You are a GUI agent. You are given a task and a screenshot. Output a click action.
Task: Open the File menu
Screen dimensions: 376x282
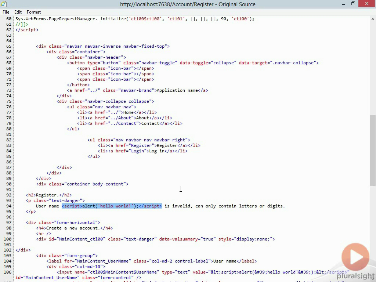[6, 12]
